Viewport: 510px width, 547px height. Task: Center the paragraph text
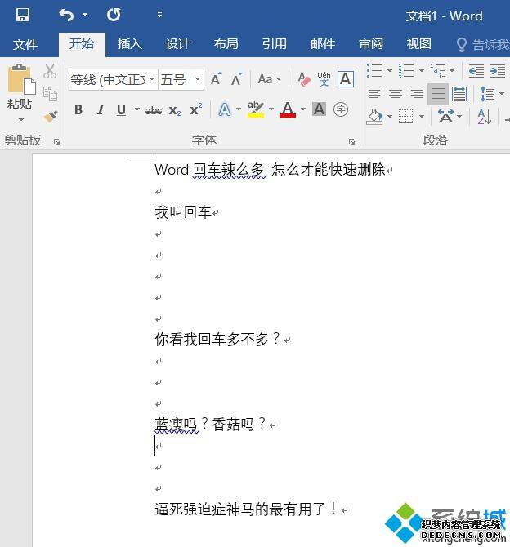pos(396,94)
